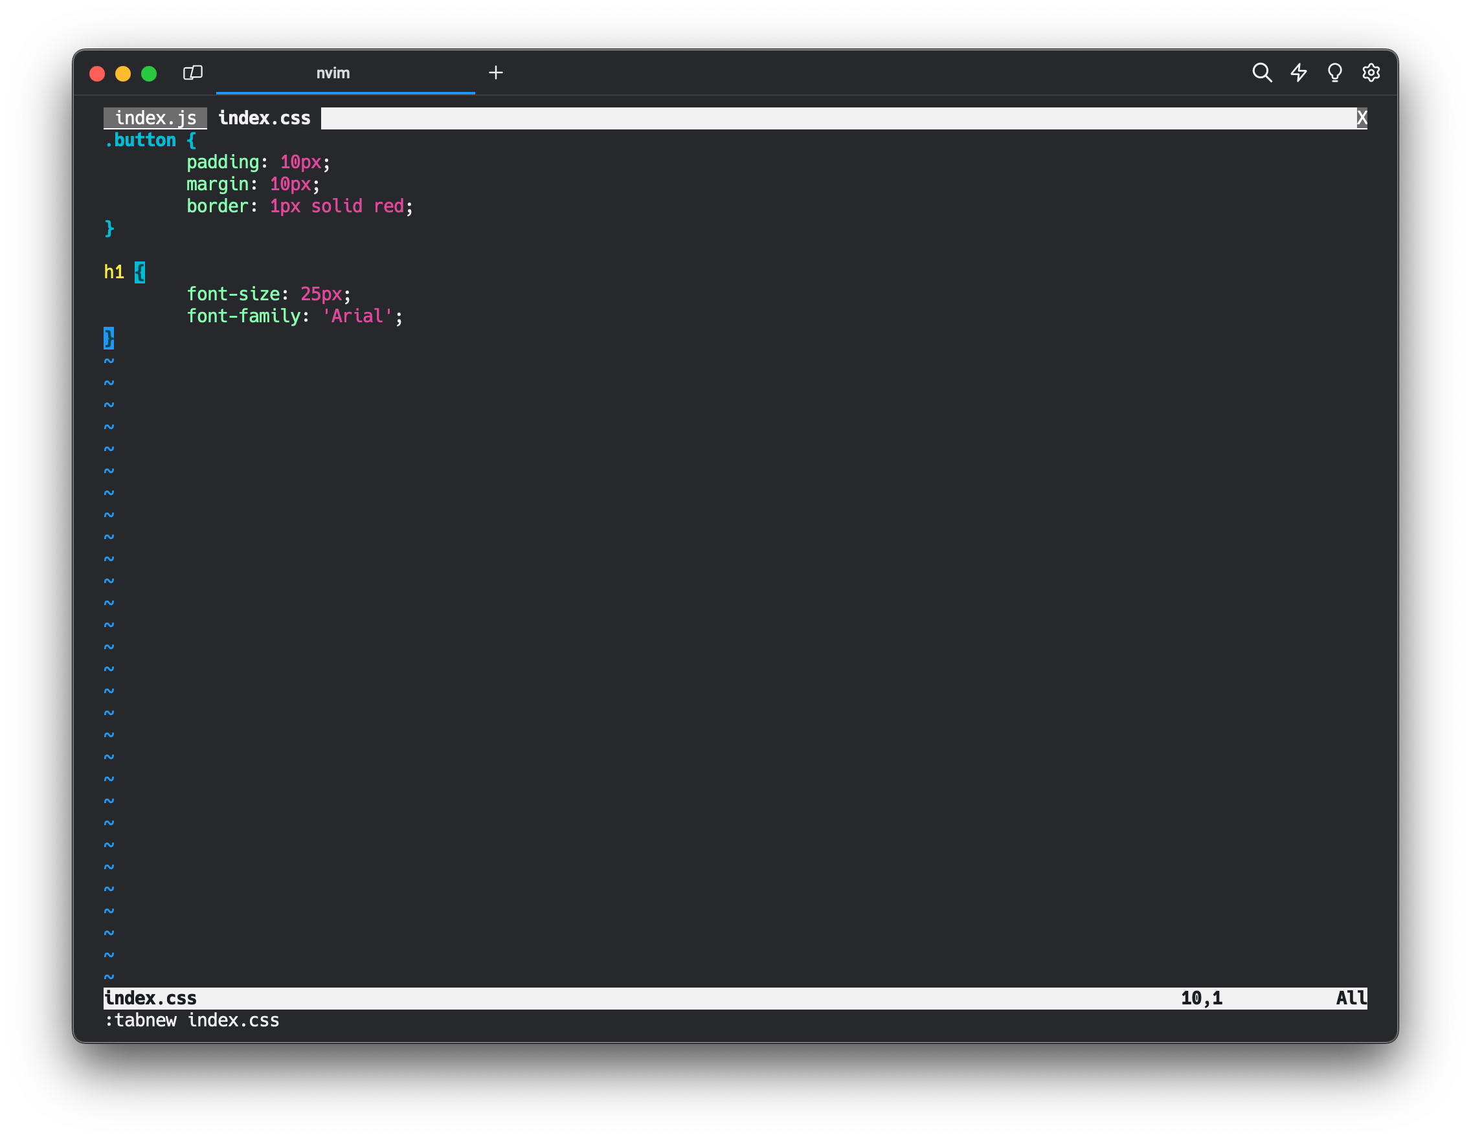Viewport: 1471px width, 1139px height.
Task: Open the settings gear icon
Action: click(x=1371, y=72)
